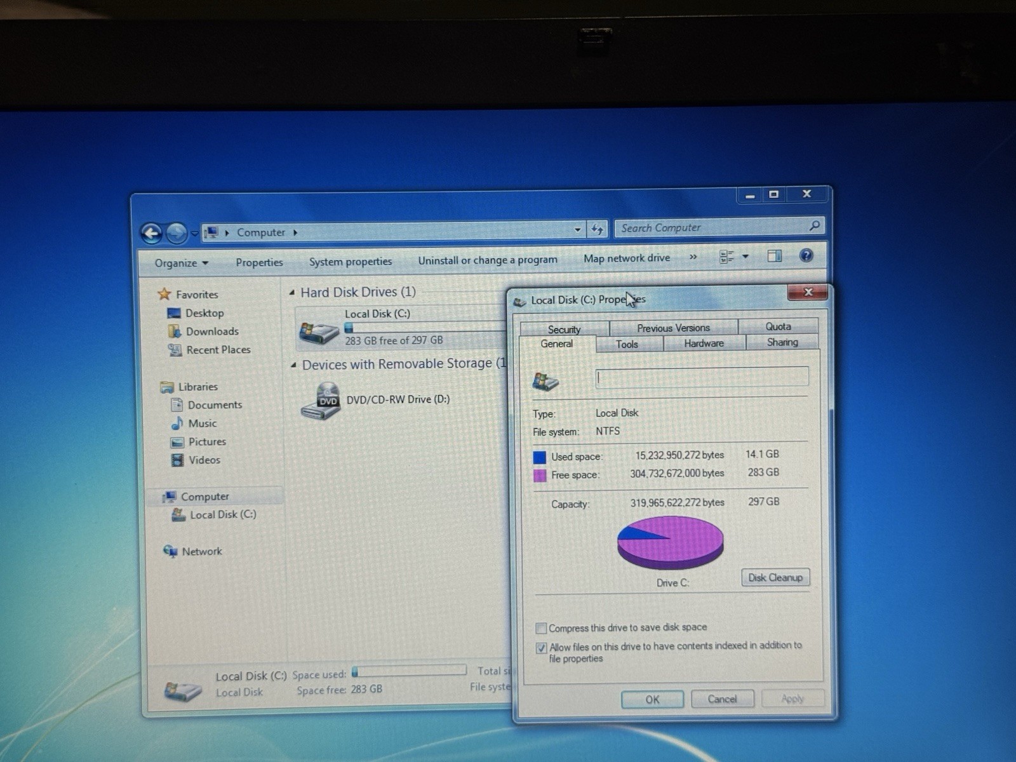This screenshot has width=1016, height=762.
Task: Minimize the Computer Explorer window
Action: pyautogui.click(x=750, y=196)
